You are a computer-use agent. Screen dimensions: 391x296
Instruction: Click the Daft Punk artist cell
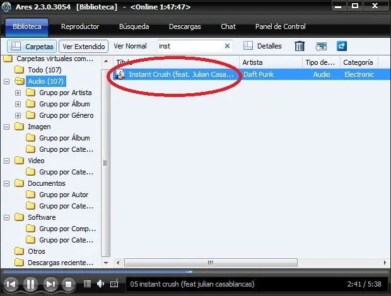pos(259,74)
